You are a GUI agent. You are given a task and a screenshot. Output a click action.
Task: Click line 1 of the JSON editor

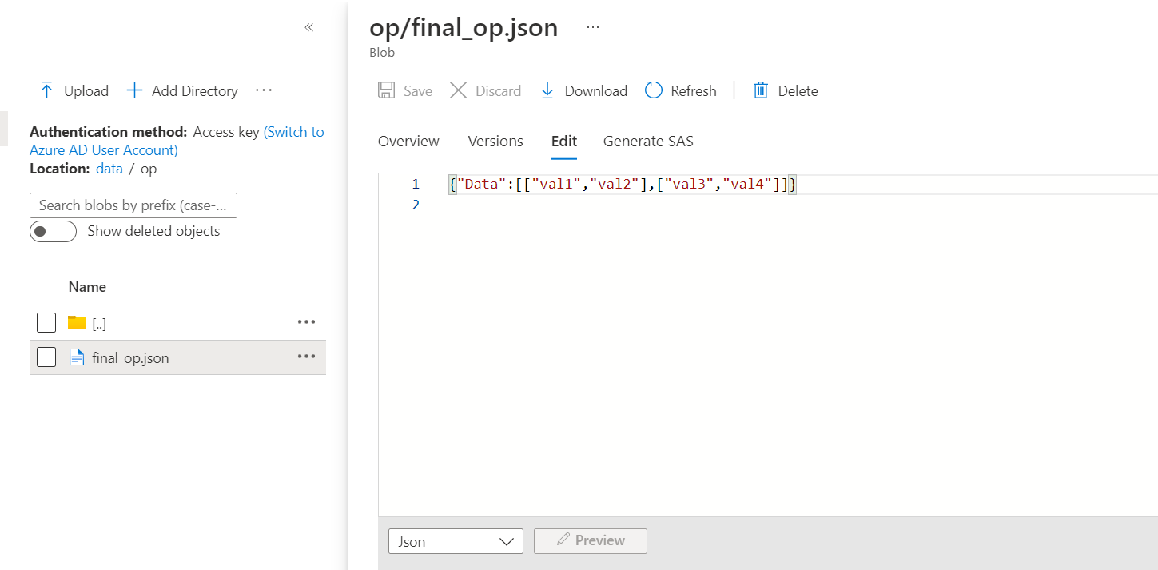[x=623, y=185]
